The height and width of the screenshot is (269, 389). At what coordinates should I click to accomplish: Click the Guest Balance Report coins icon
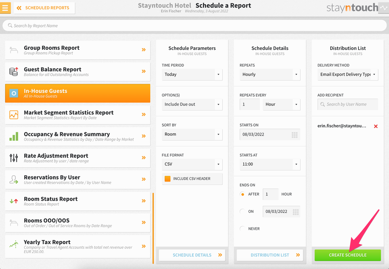pyautogui.click(x=14, y=71)
